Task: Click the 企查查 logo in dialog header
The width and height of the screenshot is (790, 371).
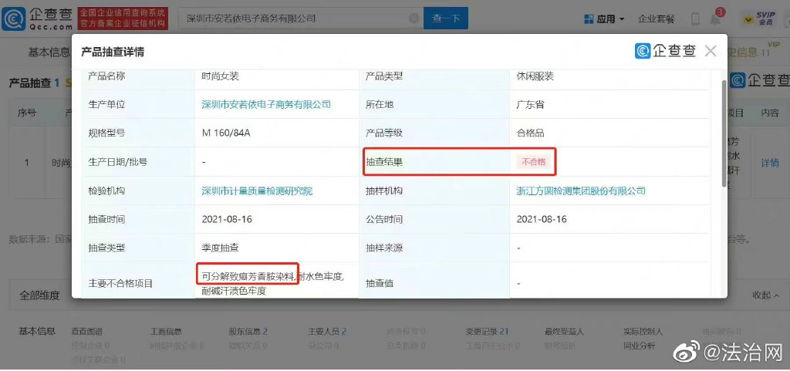Action: pyautogui.click(x=665, y=51)
